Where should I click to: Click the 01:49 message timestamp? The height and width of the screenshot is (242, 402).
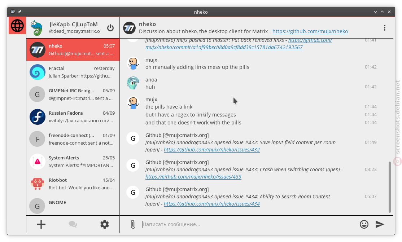pos(371,142)
